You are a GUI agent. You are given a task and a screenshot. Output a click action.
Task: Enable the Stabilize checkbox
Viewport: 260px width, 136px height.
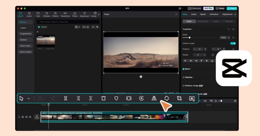[x=184, y=77]
